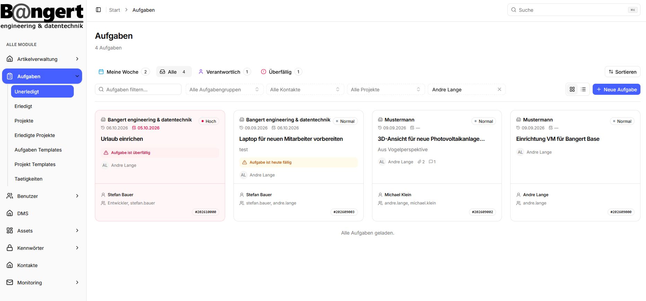
Task: Click the calendar icon on Meine Woche
Action: [x=101, y=72]
